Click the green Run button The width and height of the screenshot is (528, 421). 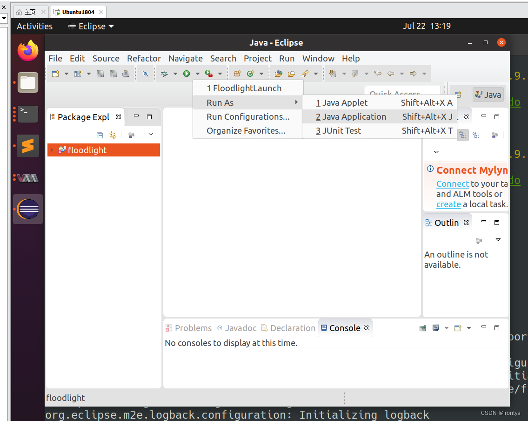click(187, 74)
